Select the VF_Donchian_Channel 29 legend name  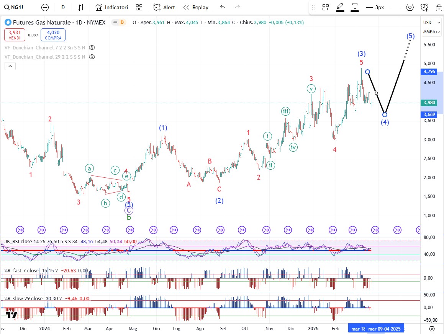click(45, 57)
